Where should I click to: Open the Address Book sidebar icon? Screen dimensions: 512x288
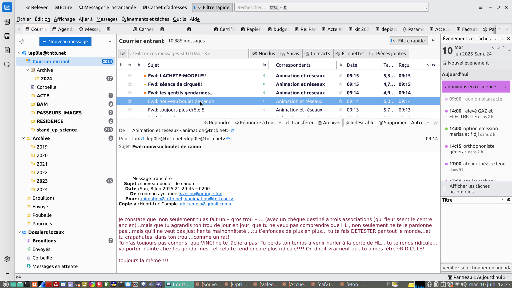point(7,22)
